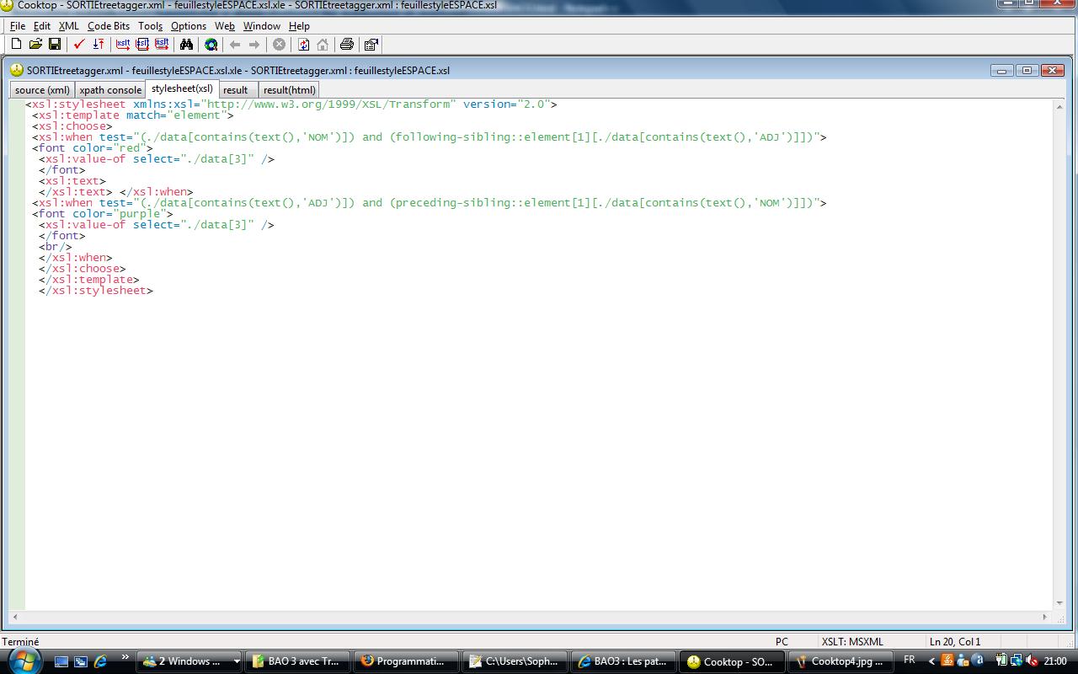The height and width of the screenshot is (674, 1078).
Task: Click the xsl:template match="element" line
Action: pos(133,115)
